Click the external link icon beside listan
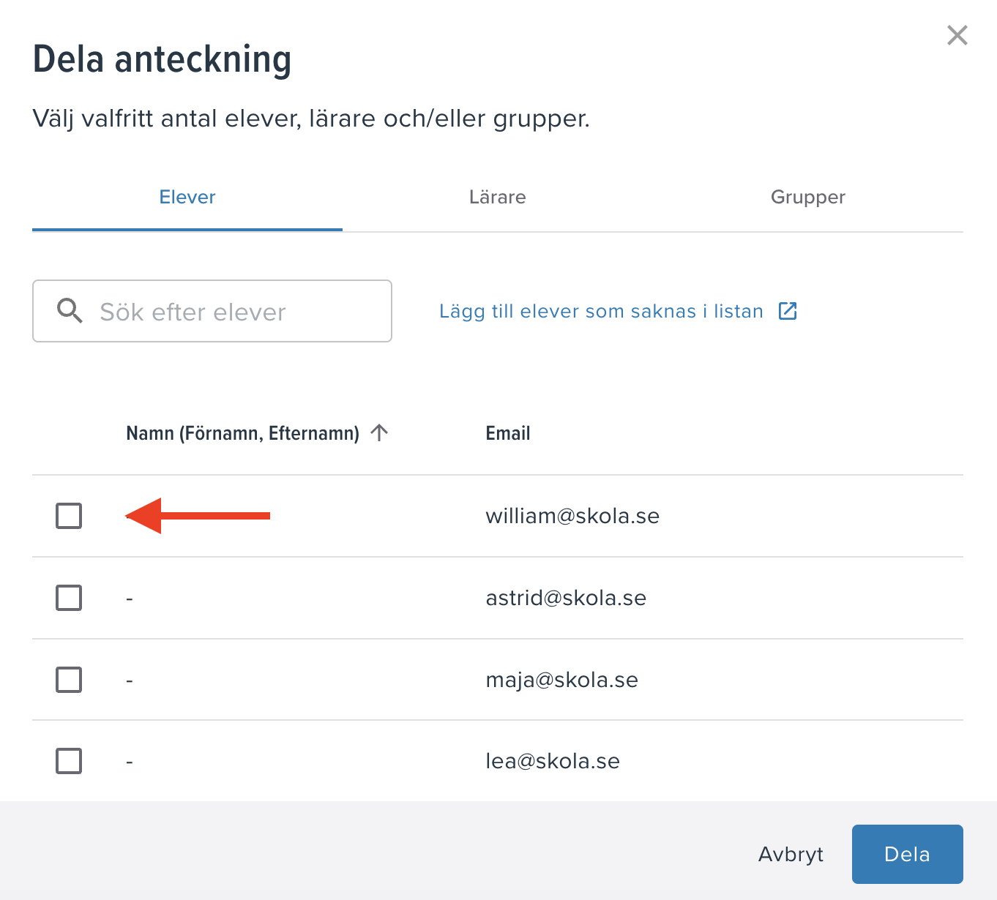 pyautogui.click(x=788, y=311)
